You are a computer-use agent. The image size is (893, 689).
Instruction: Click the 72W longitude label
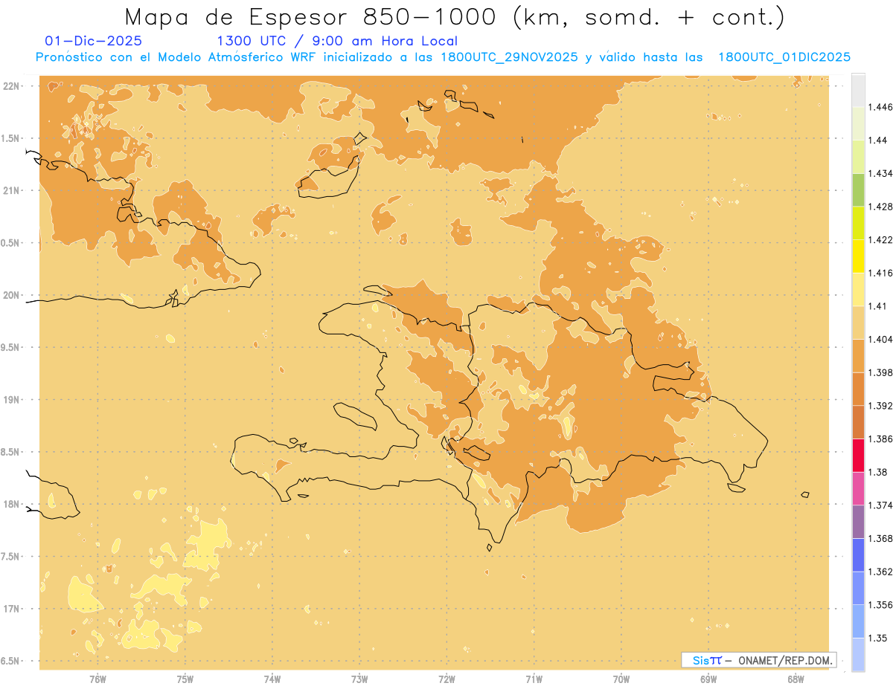(x=446, y=678)
